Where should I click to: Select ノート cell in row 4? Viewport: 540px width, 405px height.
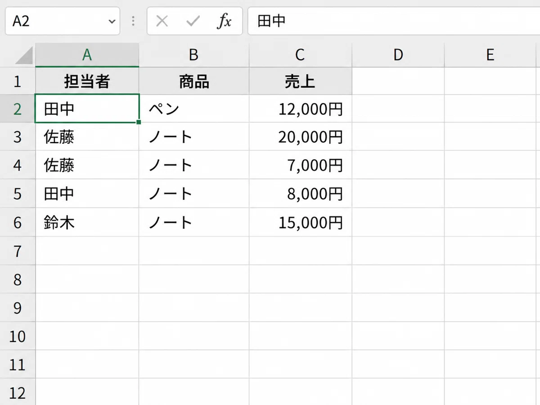click(x=194, y=165)
